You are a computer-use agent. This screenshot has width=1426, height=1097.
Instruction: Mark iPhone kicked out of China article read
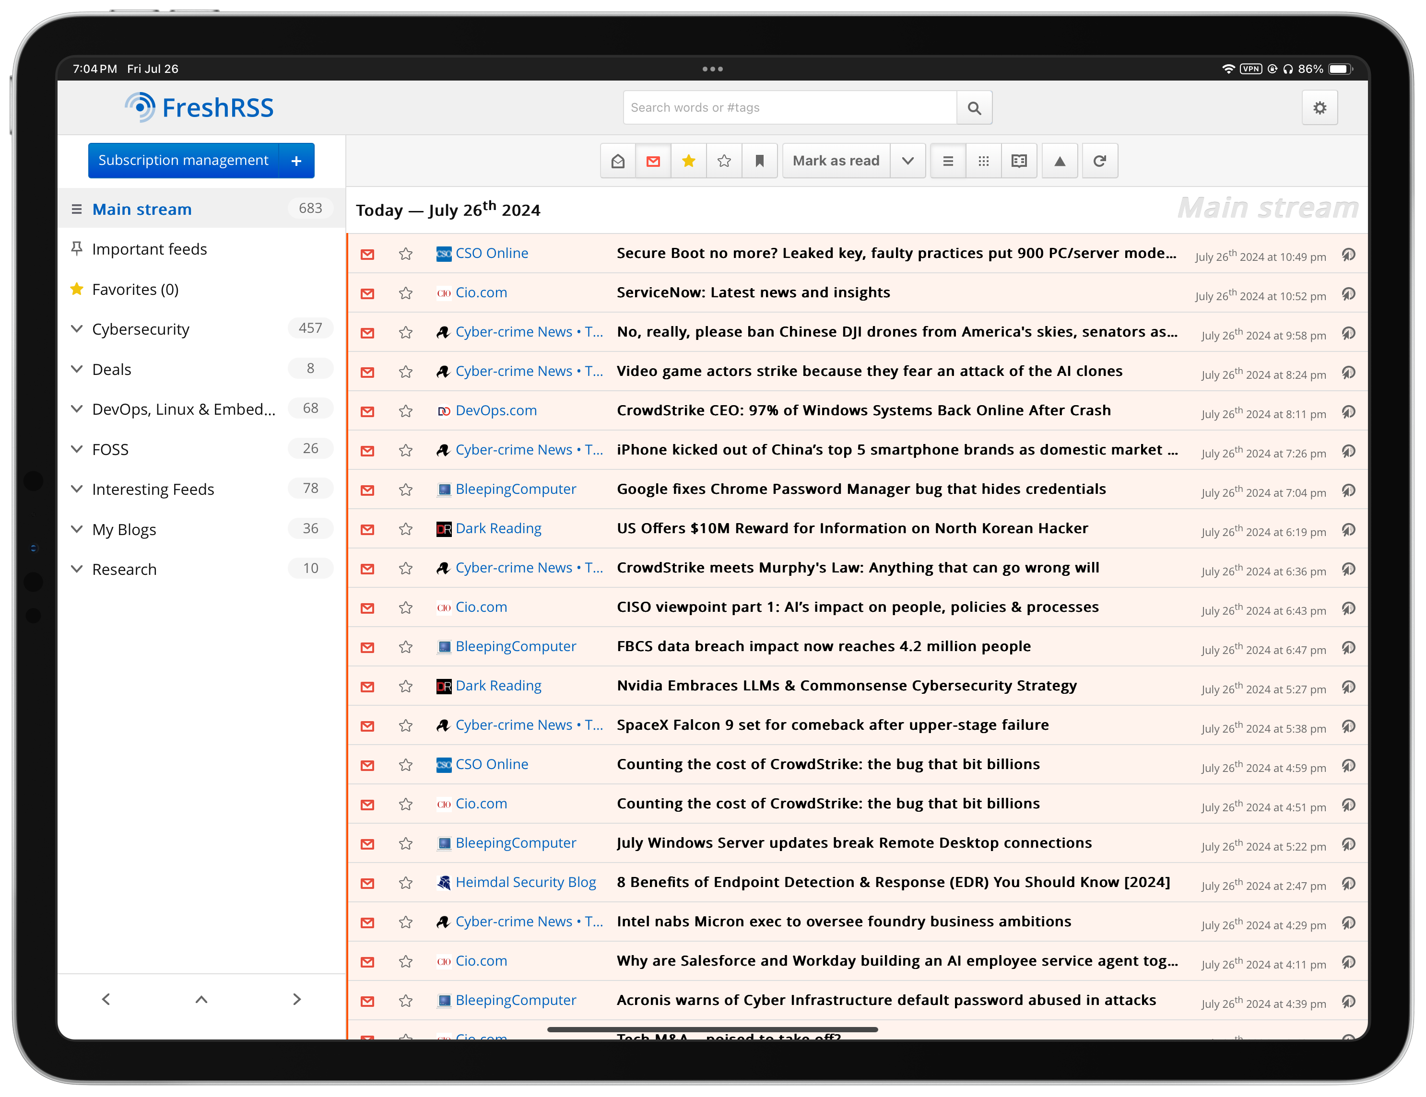[367, 450]
